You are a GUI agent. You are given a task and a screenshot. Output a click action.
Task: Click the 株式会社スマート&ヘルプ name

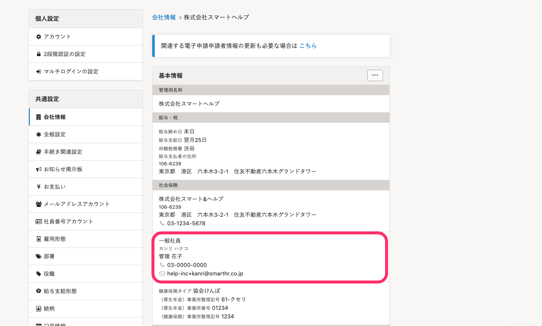click(x=191, y=199)
